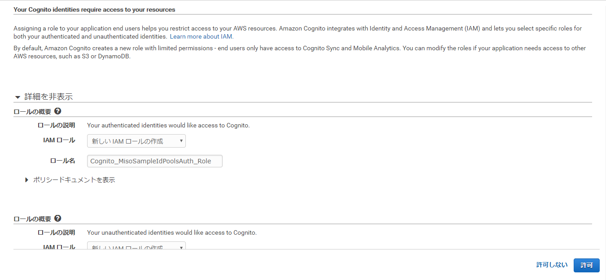Viewport: 606px width, 280px height.
Task: Click the "Your Cognito identities require access" heading
Action: [x=94, y=9]
